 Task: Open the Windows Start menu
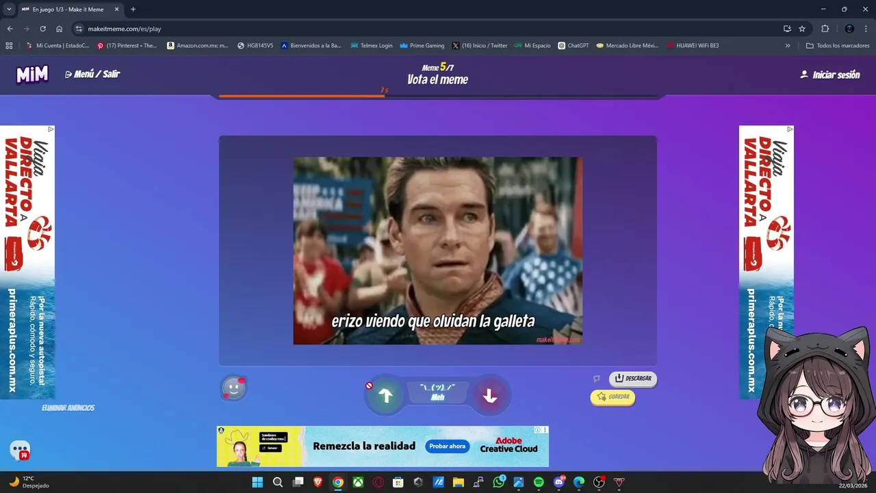[x=257, y=482]
